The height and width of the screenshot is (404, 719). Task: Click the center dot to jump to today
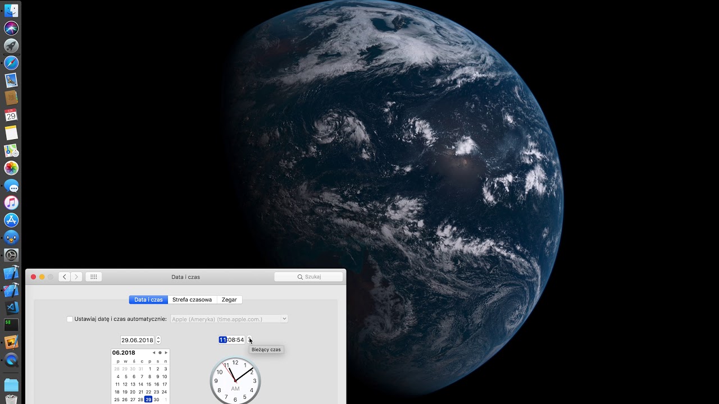pos(160,352)
